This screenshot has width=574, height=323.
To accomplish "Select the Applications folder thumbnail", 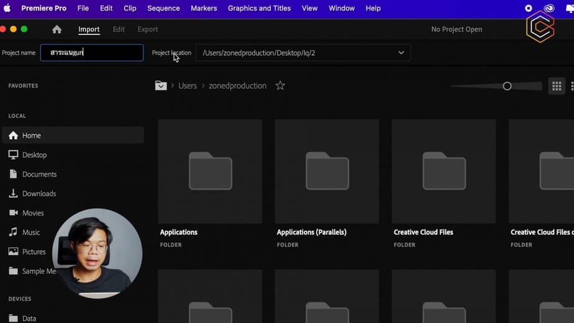I will [x=210, y=171].
